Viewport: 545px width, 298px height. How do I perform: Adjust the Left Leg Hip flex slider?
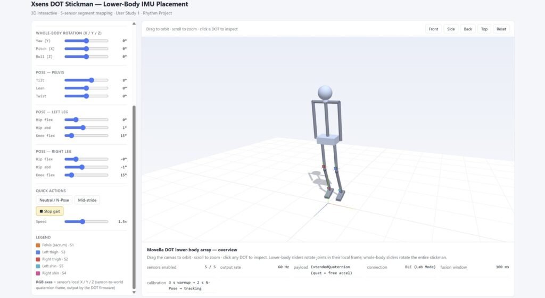(x=86, y=120)
